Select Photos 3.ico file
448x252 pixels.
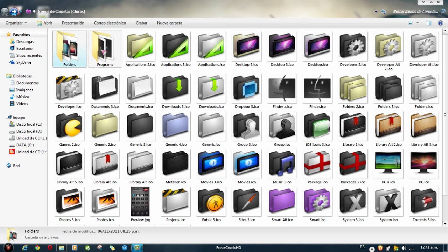tap(69, 204)
